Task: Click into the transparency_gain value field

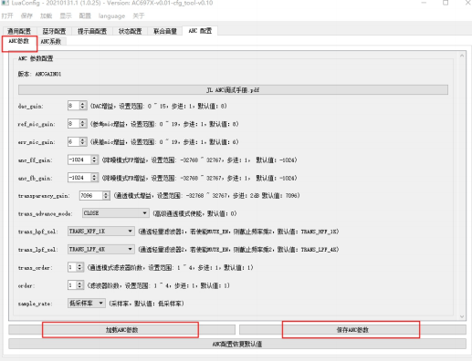Action: tap(90, 195)
